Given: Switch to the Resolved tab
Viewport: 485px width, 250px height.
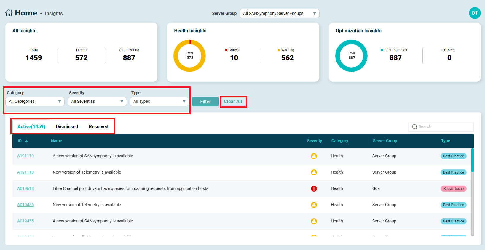Looking at the screenshot, I should pyautogui.click(x=98, y=126).
